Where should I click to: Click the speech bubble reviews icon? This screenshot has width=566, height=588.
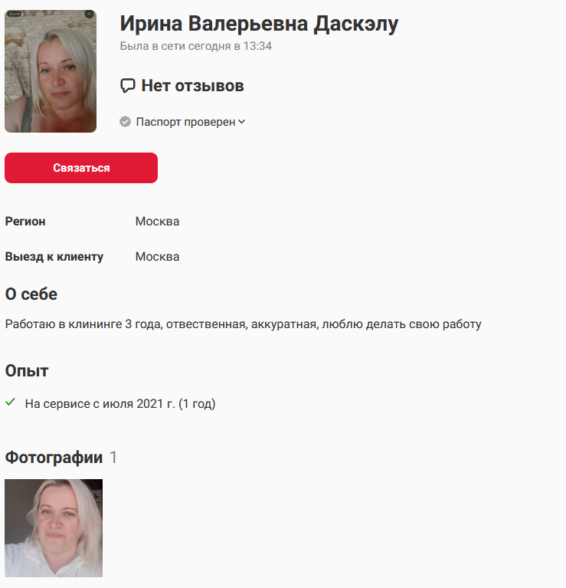(127, 86)
